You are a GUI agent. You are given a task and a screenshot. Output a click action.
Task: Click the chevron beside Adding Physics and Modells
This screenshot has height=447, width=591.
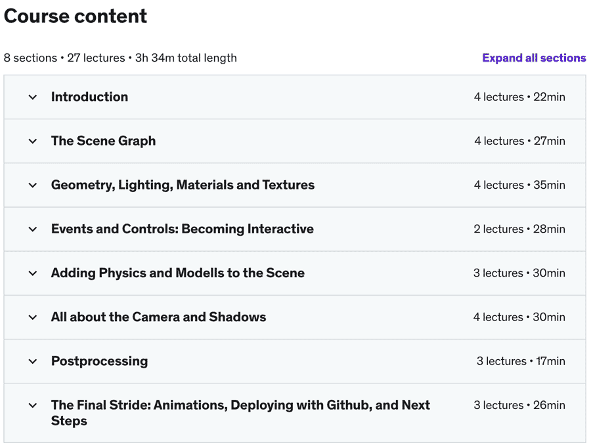click(33, 273)
